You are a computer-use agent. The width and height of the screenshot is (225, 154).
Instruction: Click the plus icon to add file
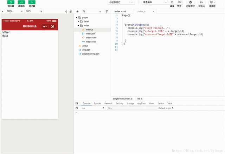(77, 11)
